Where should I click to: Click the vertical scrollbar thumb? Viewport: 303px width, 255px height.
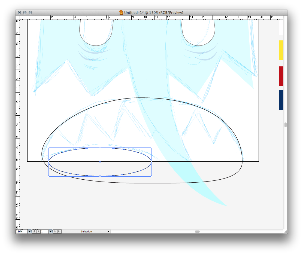[285, 125]
